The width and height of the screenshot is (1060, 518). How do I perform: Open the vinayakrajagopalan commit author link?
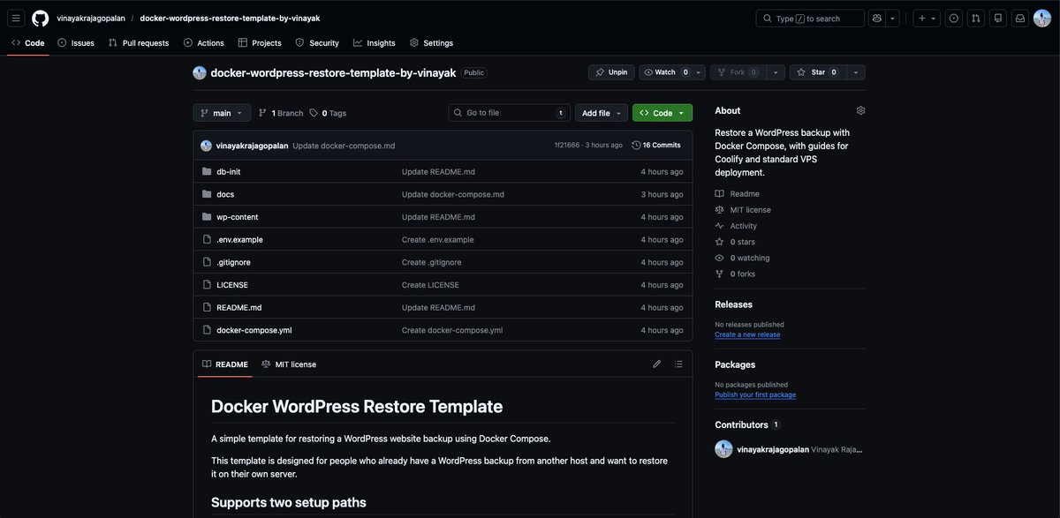[x=253, y=146]
